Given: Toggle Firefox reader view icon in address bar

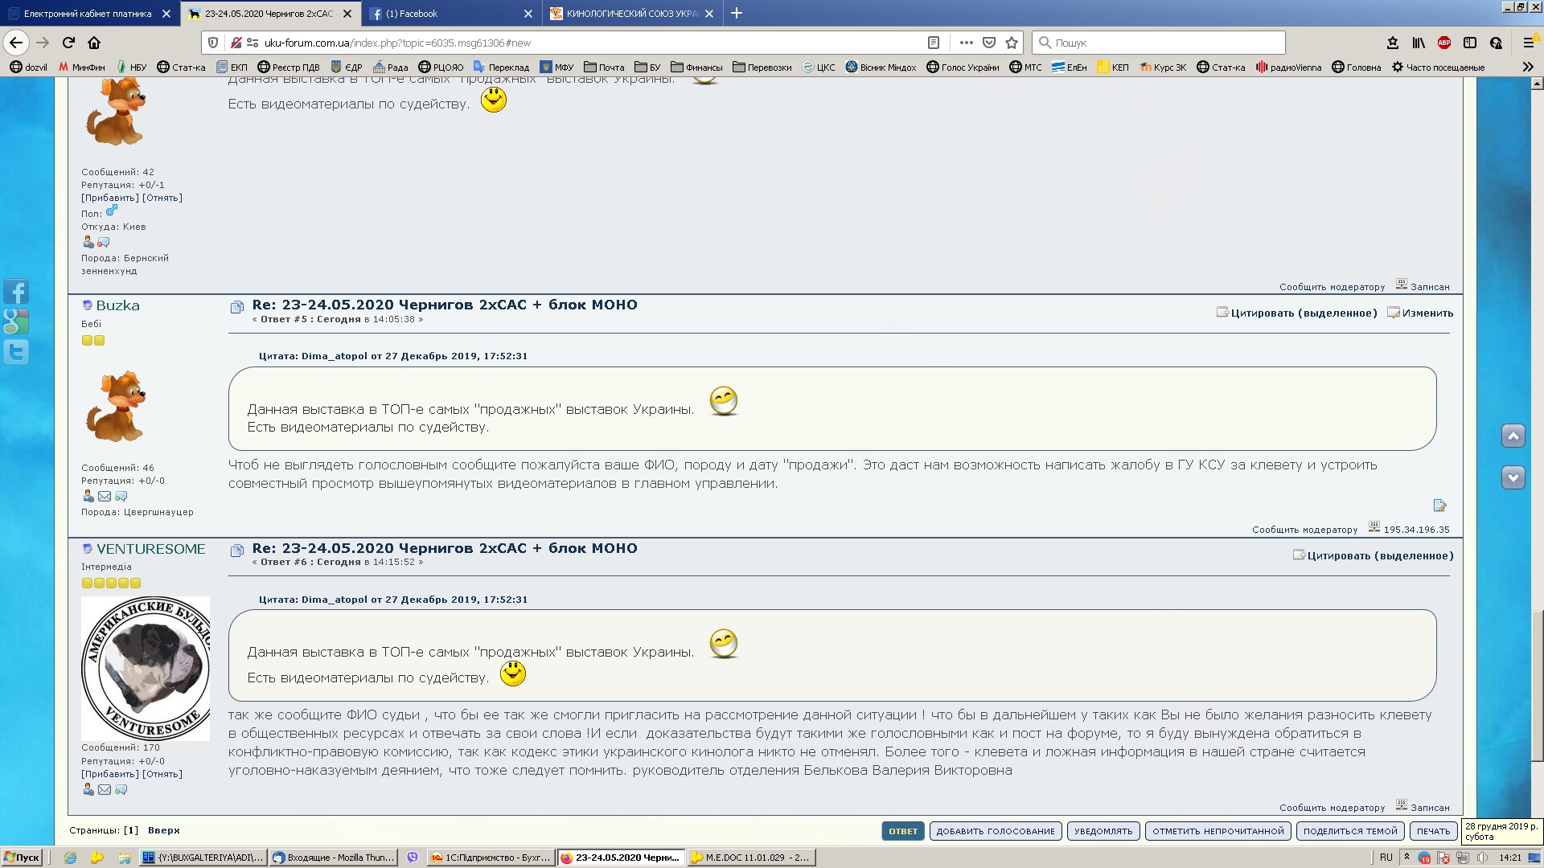Looking at the screenshot, I should tap(934, 43).
